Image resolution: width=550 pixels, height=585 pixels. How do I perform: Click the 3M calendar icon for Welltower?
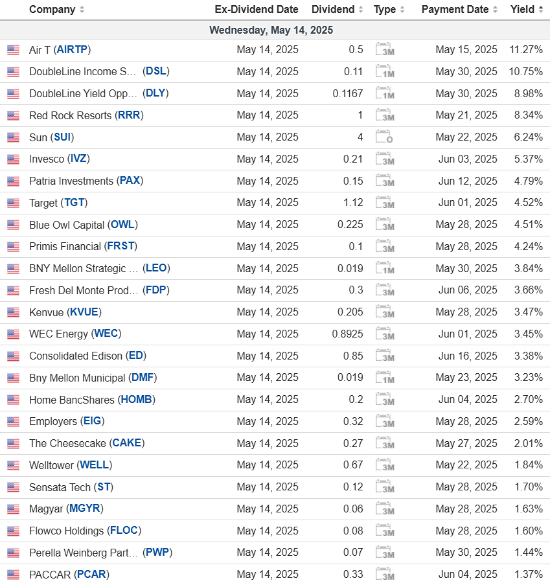[385, 465]
